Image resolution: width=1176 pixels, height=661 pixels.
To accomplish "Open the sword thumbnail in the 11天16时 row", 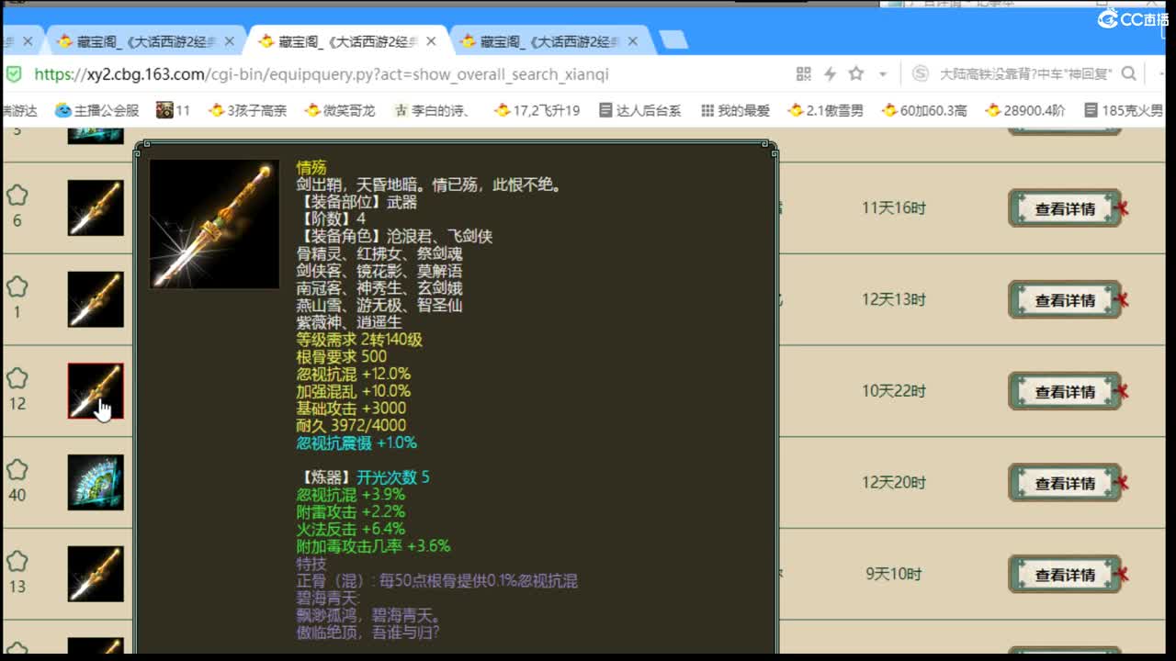I will pyautogui.click(x=96, y=207).
